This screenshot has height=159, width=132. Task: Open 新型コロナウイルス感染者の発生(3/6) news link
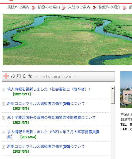pos(46,104)
